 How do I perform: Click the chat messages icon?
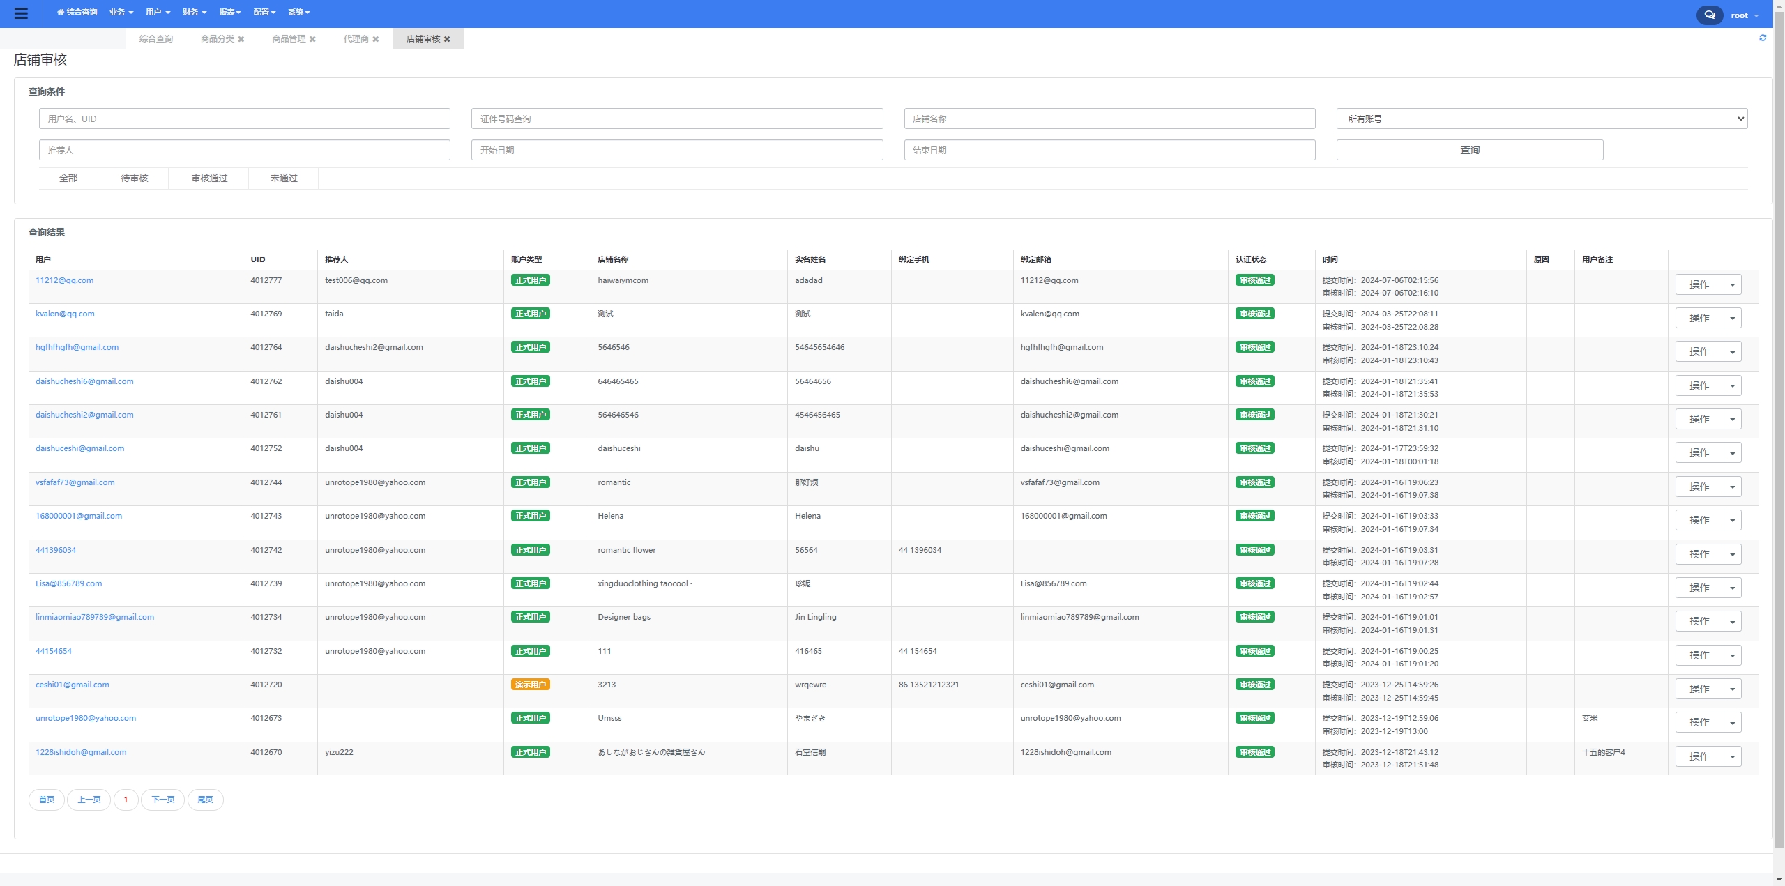[x=1709, y=15]
